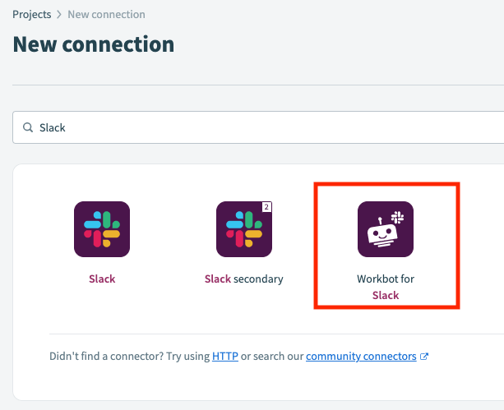
Task: Open the HTTP connector link
Action: [225, 357]
